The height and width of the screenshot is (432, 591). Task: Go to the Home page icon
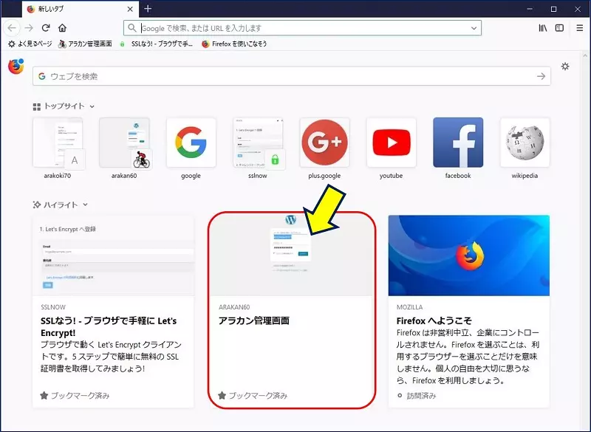tap(63, 28)
